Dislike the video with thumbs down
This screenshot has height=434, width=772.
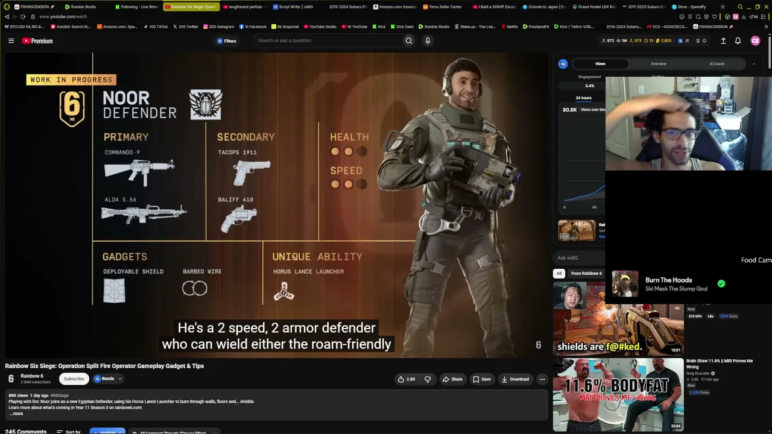point(428,379)
